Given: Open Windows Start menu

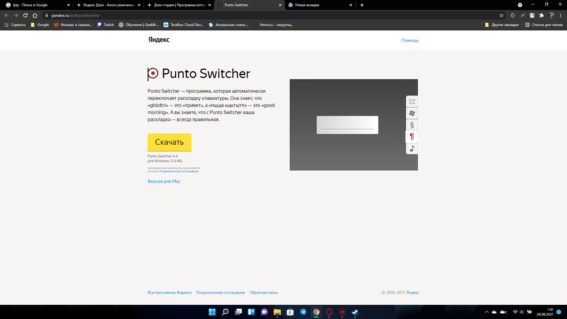Looking at the screenshot, I should click(x=212, y=312).
